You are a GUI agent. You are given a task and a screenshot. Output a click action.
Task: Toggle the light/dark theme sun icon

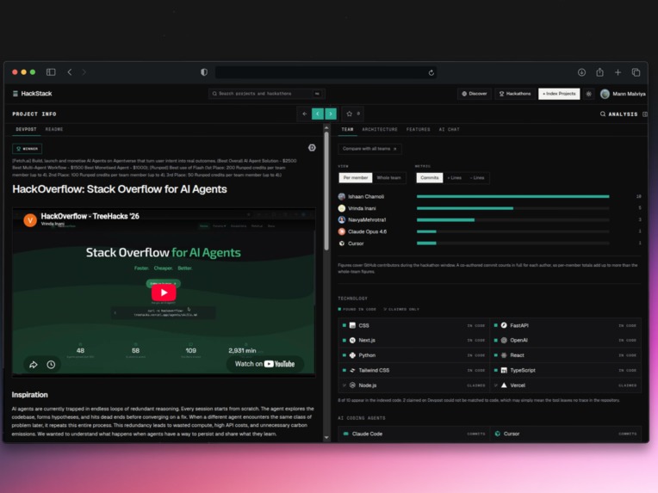click(589, 94)
